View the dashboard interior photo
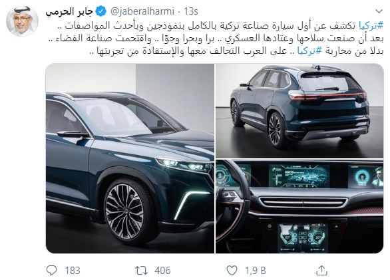The width and height of the screenshot is (390, 280). 299,206
